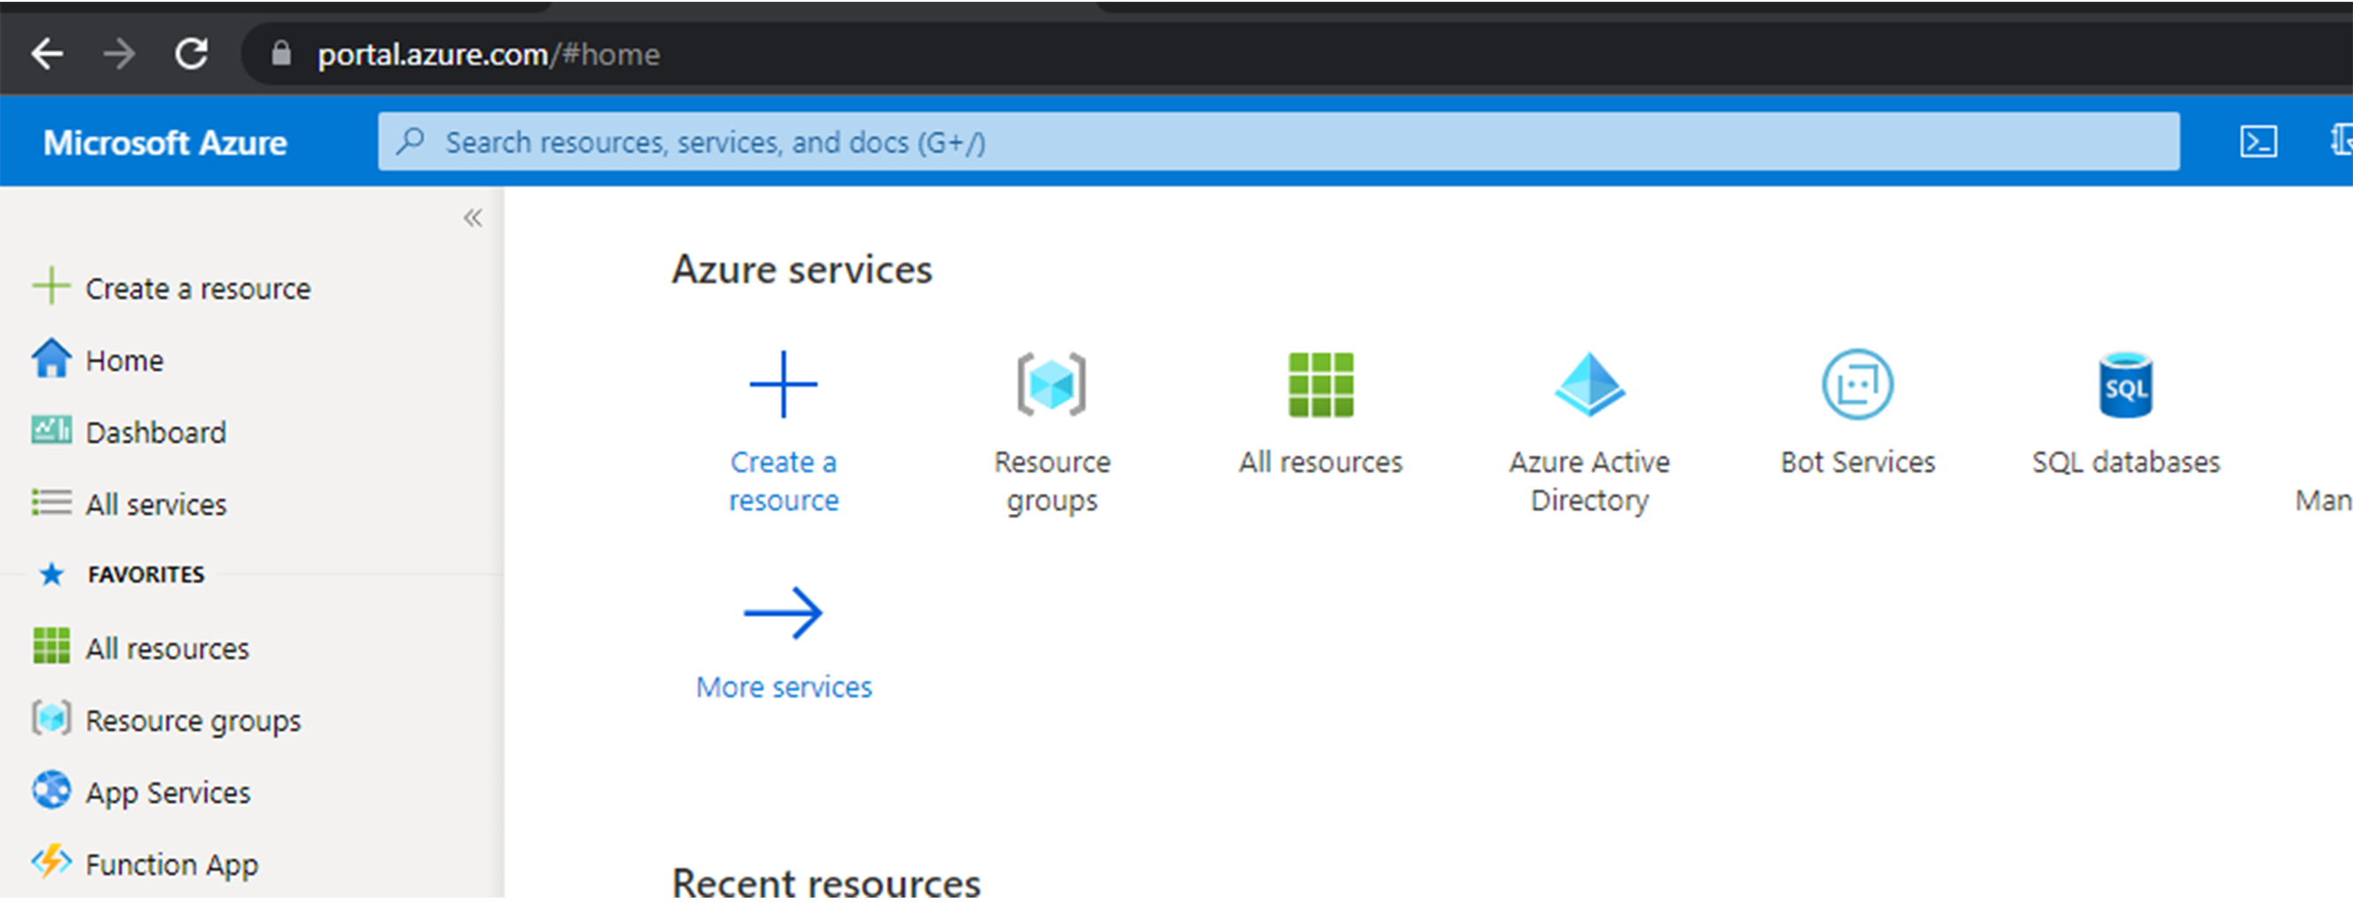Click the Microsoft Azure logo text
This screenshot has height=917, width=2353.
pos(165,142)
